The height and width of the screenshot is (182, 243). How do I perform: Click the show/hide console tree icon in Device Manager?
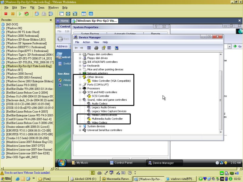89,48
